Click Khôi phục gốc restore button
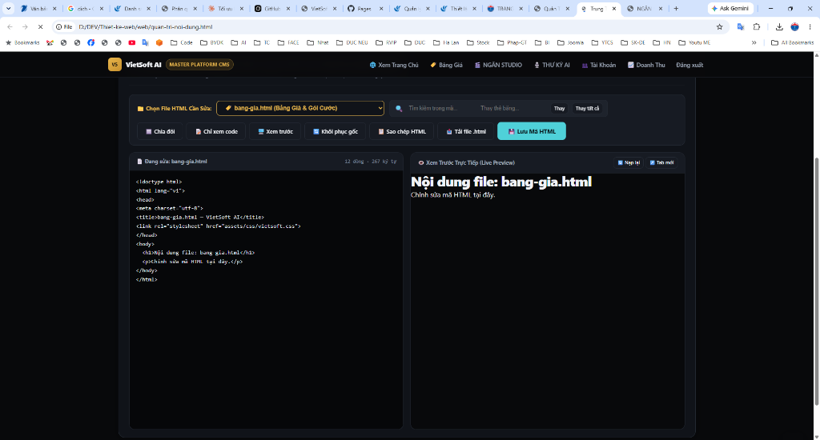The height and width of the screenshot is (440, 820). tap(336, 131)
